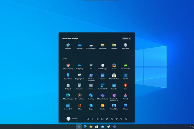Open Notepad from Apps

[x=68, y=86]
